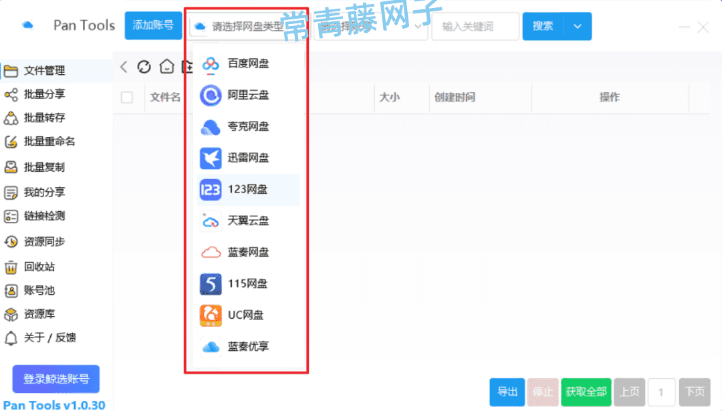Image resolution: width=722 pixels, height=411 pixels.
Task: Open the 请选择网盘类型 dropdown
Action: click(x=248, y=26)
